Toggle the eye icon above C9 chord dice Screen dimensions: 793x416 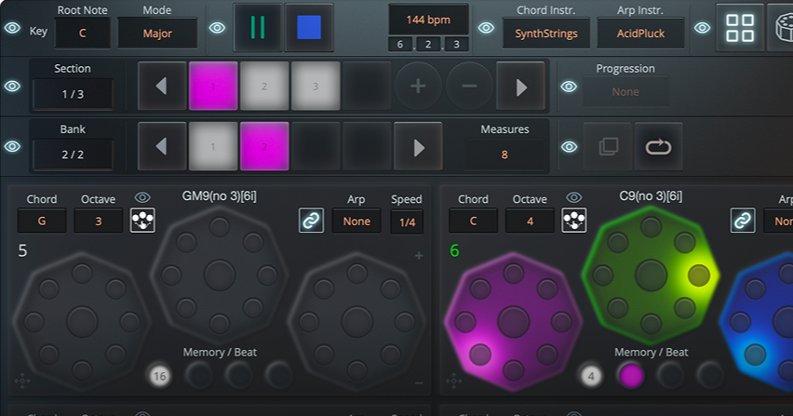tap(574, 197)
